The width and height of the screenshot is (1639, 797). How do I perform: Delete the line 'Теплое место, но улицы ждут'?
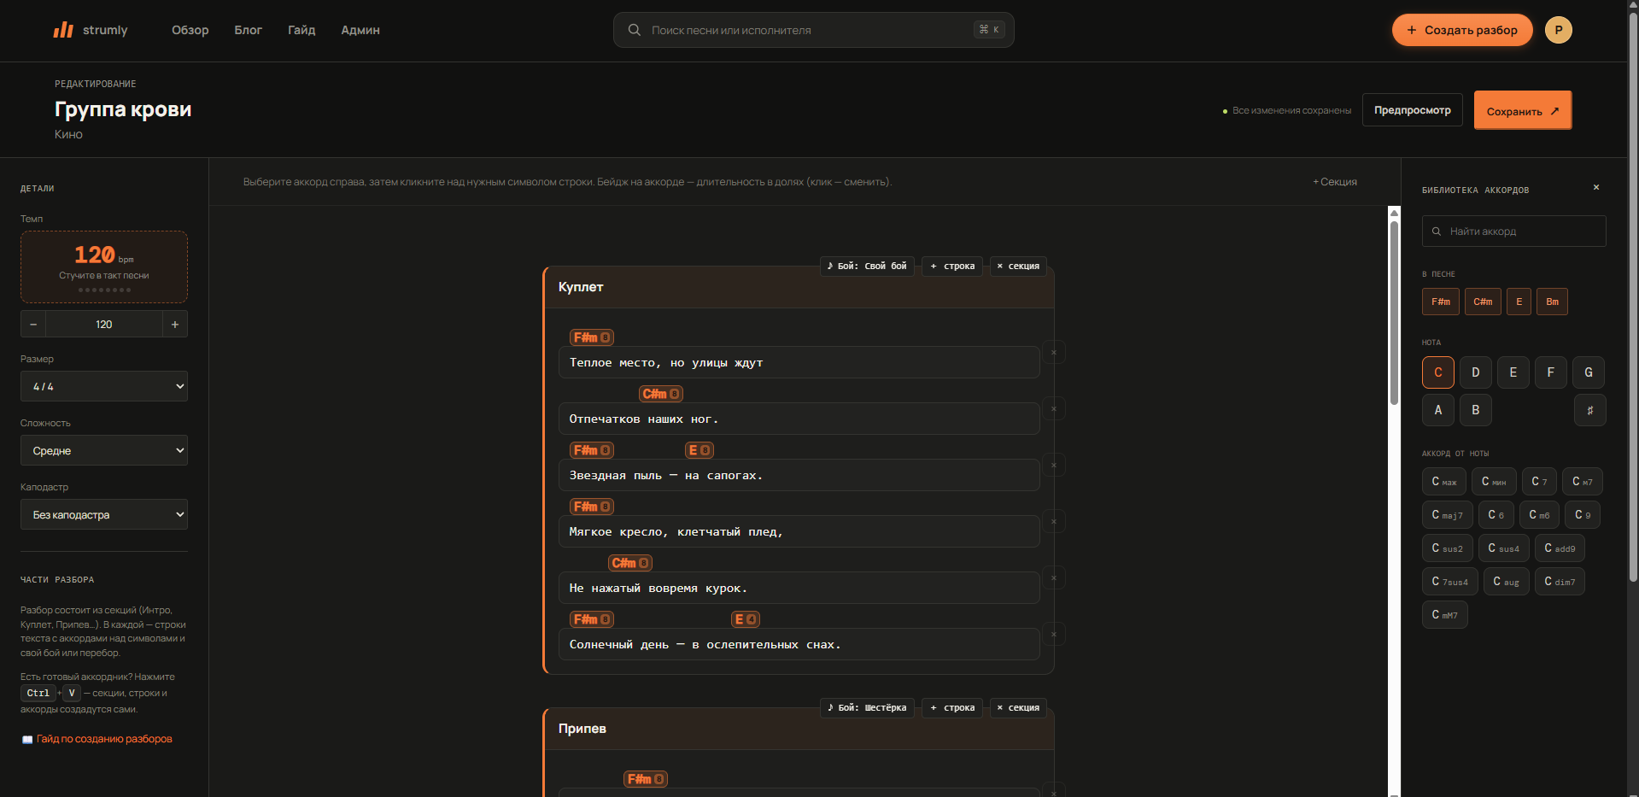[x=1054, y=353]
